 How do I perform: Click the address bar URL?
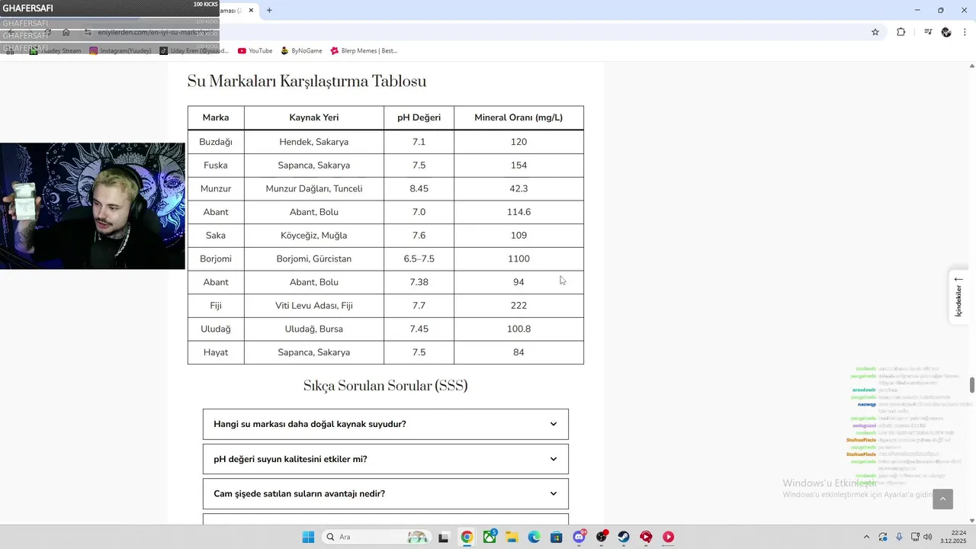(156, 32)
